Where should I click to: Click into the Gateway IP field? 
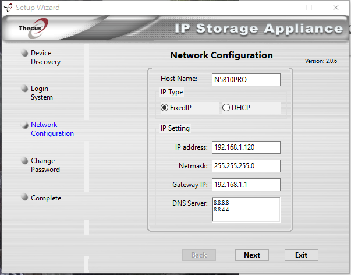pos(246,185)
